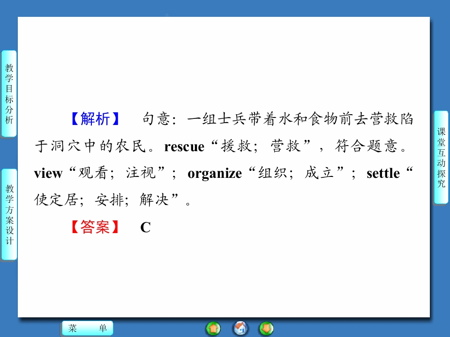Switch to the 教学方案设计 side tab

coord(9,214)
